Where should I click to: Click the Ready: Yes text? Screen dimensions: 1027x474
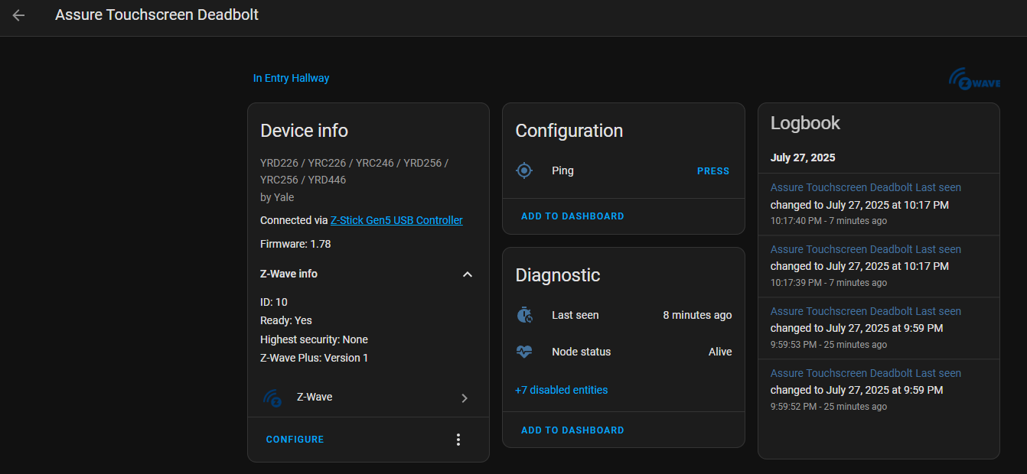pos(286,320)
